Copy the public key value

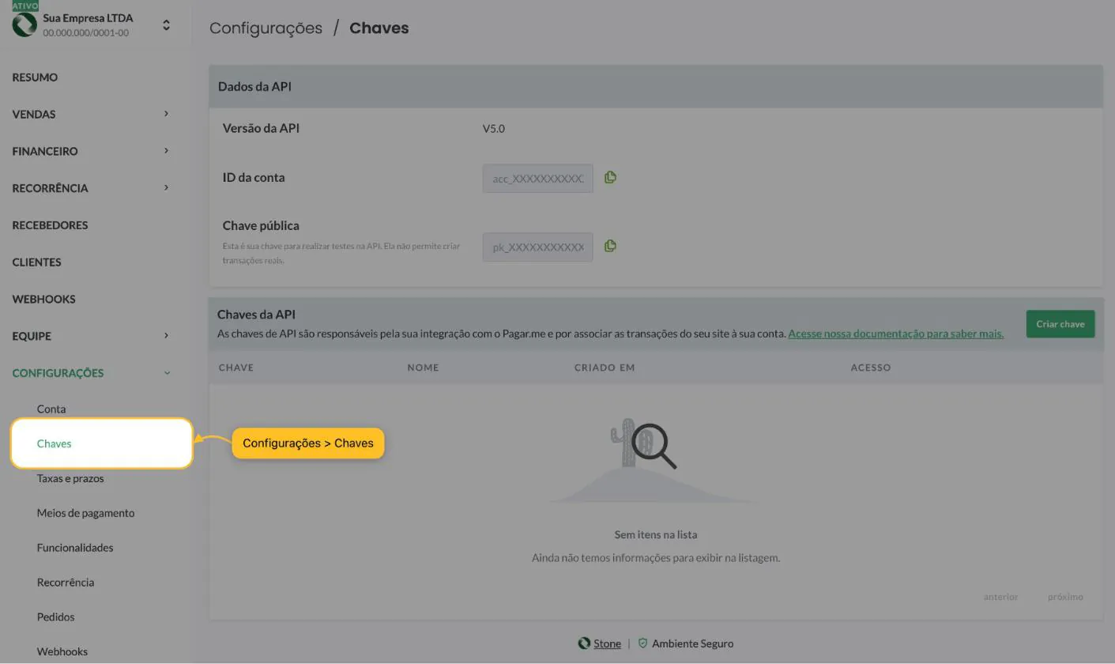(x=610, y=247)
